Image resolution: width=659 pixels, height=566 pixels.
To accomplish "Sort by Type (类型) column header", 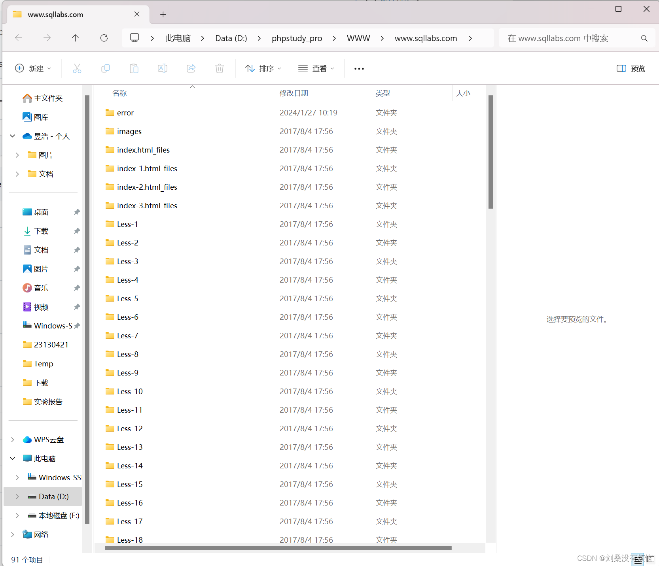I will click(x=383, y=93).
